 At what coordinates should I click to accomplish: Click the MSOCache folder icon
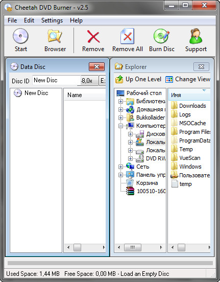click(x=174, y=123)
